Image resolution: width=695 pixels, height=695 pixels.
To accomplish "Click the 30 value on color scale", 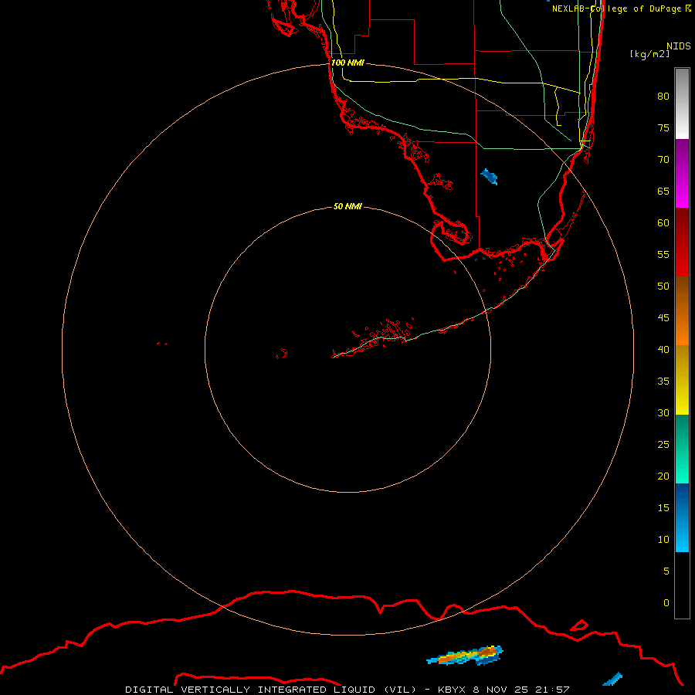I will [x=663, y=412].
